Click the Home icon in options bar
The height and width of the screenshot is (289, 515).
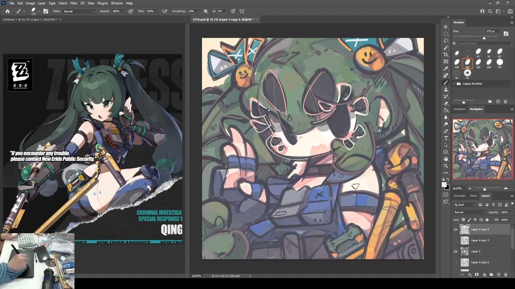point(7,11)
